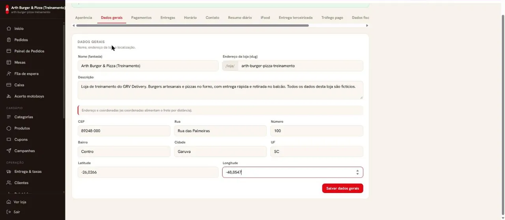Decrease Longitude using the down stepper arrow

[357, 174]
